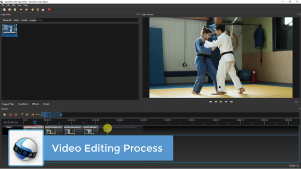
Task: Undo the last action
Action: pos(21,9)
